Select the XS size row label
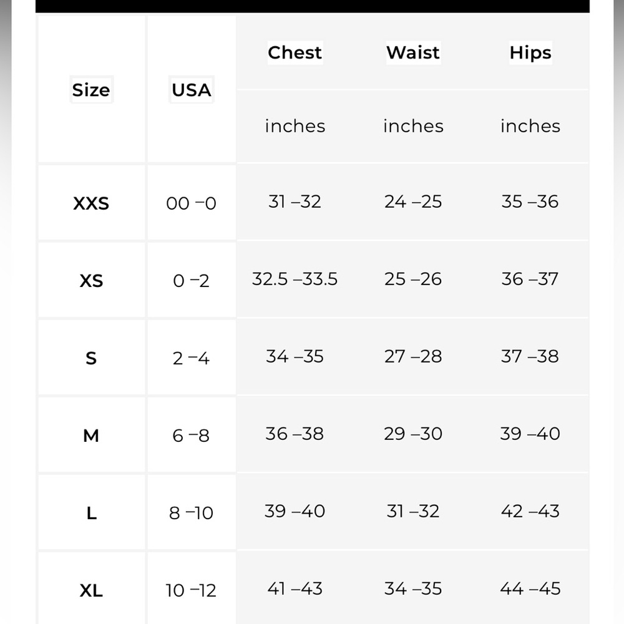Screen dimensions: 624x624 pyautogui.click(x=91, y=281)
